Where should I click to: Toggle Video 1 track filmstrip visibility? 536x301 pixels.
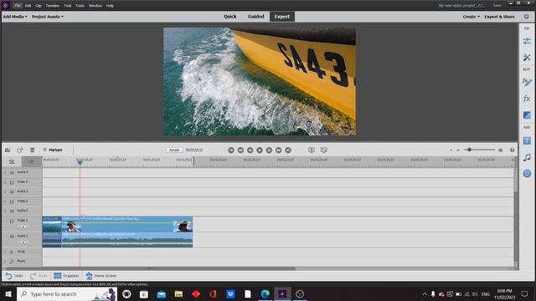pos(12,221)
